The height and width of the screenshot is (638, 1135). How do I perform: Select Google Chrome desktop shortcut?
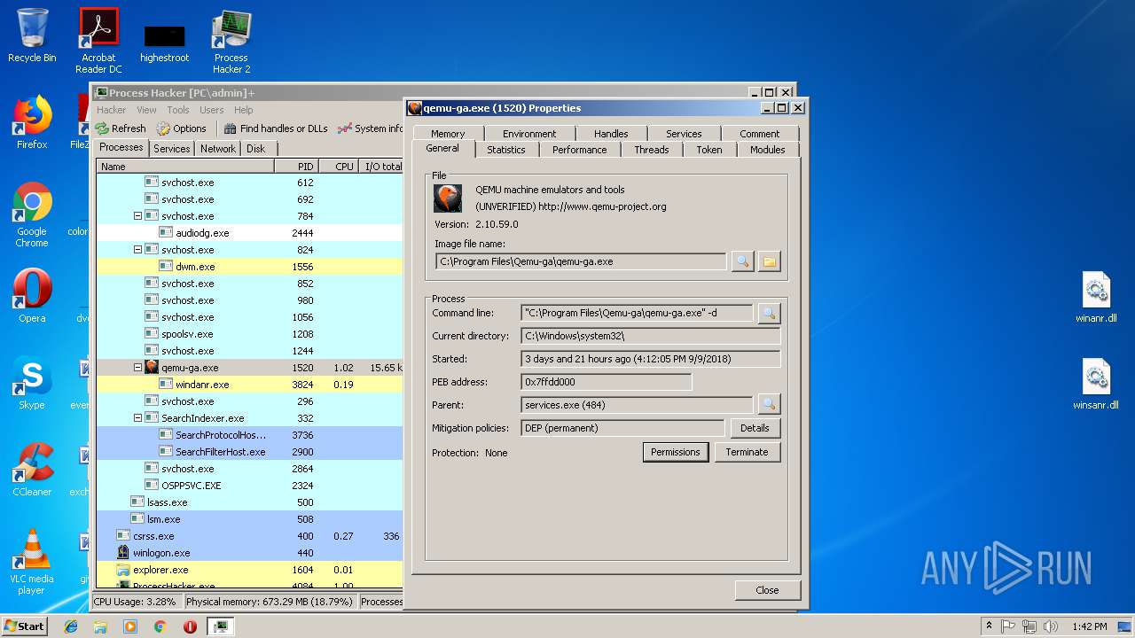click(32, 215)
